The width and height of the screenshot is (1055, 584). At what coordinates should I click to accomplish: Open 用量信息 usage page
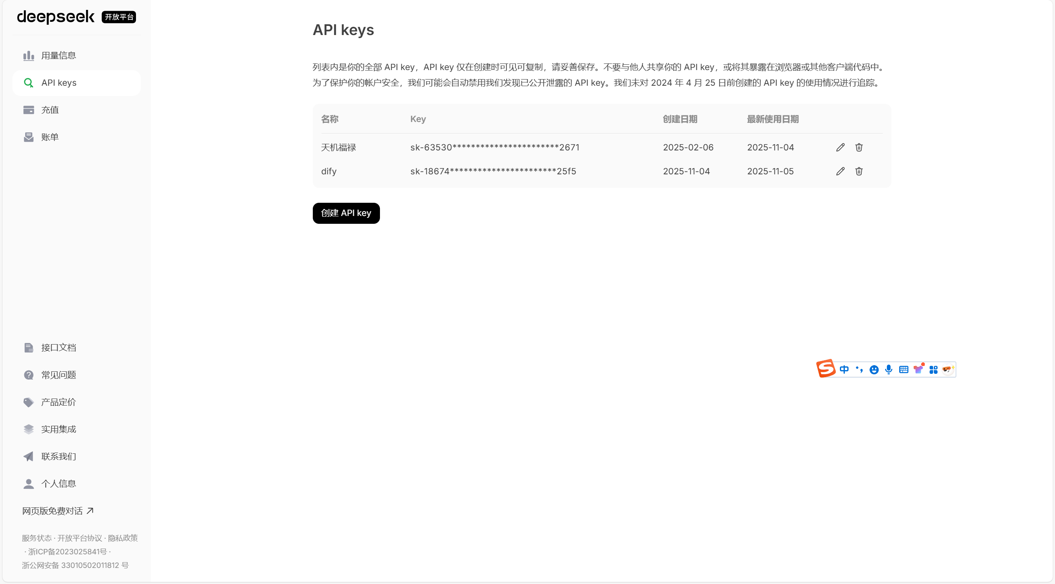[x=59, y=56]
